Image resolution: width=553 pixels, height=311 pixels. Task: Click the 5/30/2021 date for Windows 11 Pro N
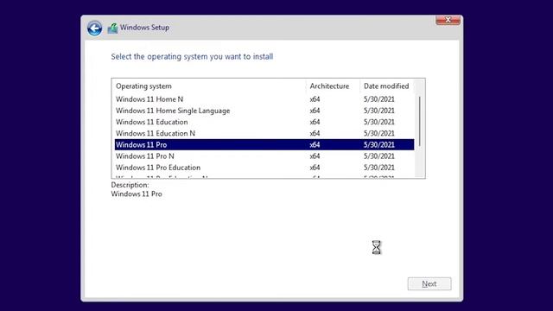(378, 156)
